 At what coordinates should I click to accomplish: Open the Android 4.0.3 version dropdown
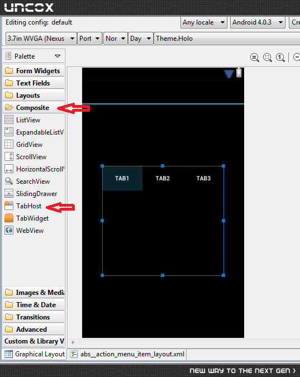[x=258, y=22]
